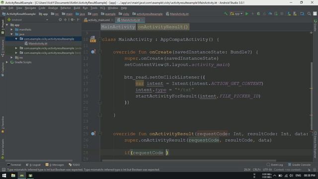Image resolution: width=318 pixels, height=179 pixels.
Task: Click MainActivity breadcrumb in editor
Action: pyautogui.click(x=118, y=27)
